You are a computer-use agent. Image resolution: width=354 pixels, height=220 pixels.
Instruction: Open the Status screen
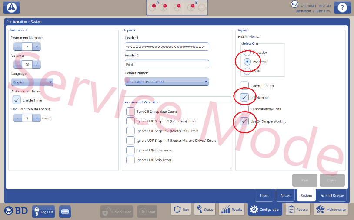coord(204,210)
